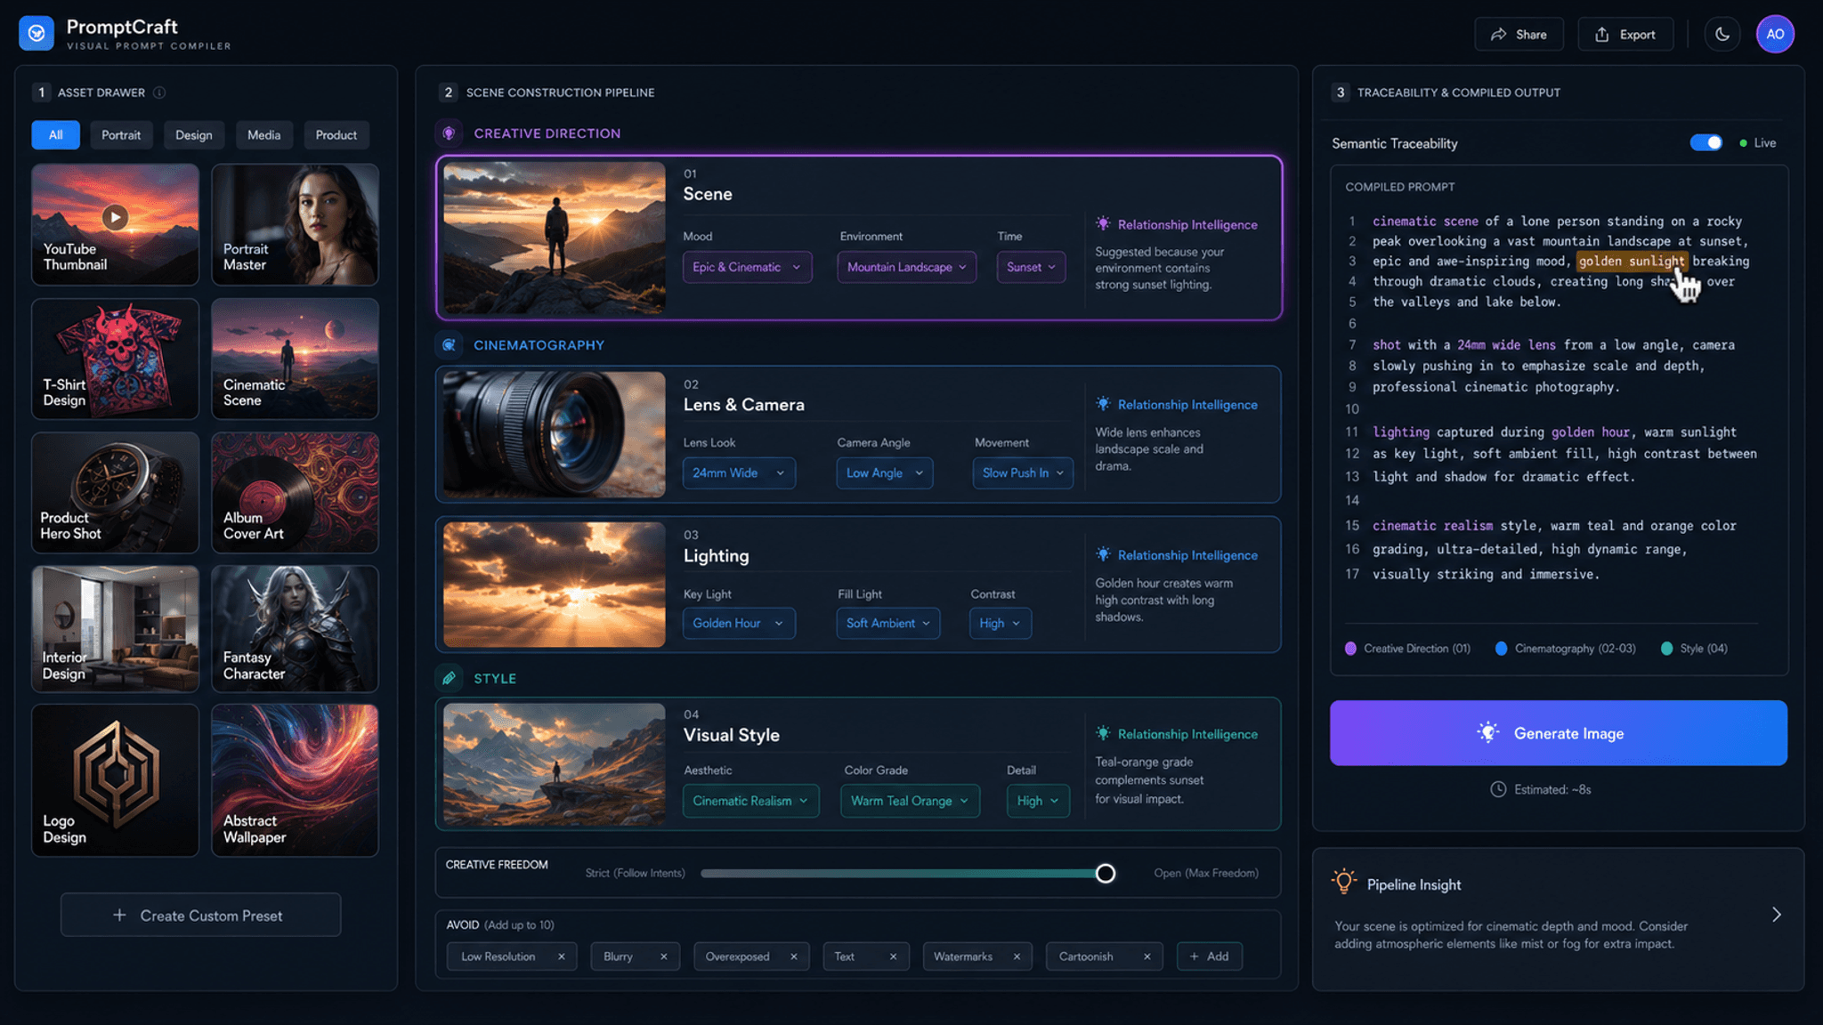Click the Export button
The image size is (1823, 1025).
point(1625,35)
